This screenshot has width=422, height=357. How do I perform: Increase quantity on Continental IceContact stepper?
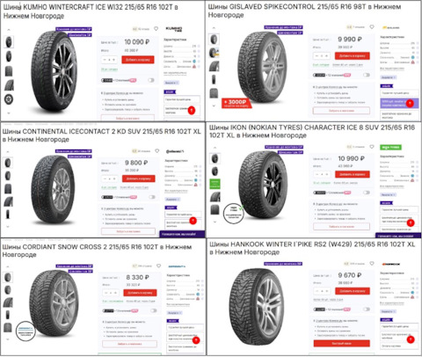115,178
